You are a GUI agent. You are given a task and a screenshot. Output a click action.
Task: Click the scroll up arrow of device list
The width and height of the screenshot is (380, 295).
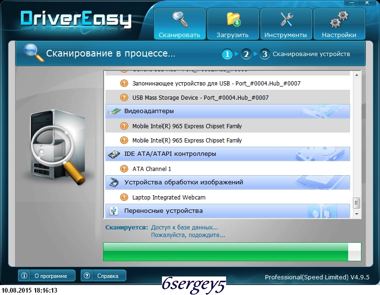(x=357, y=75)
